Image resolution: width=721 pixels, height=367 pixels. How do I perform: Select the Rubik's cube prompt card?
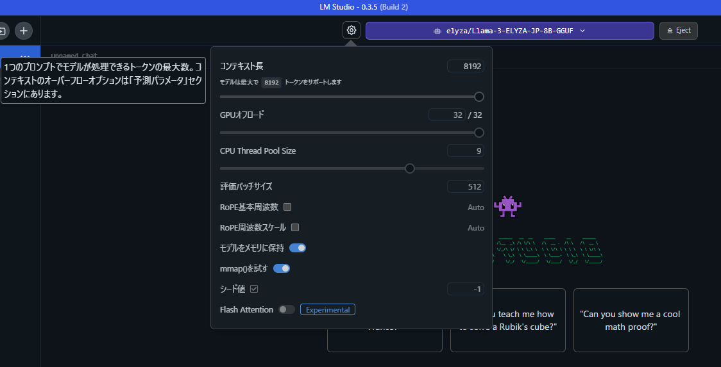(x=507, y=320)
